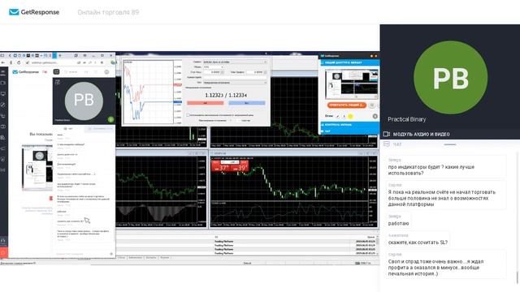520x292 pixels.
Task: Click the pencil draw tool in share panel
Action: (x=338, y=116)
